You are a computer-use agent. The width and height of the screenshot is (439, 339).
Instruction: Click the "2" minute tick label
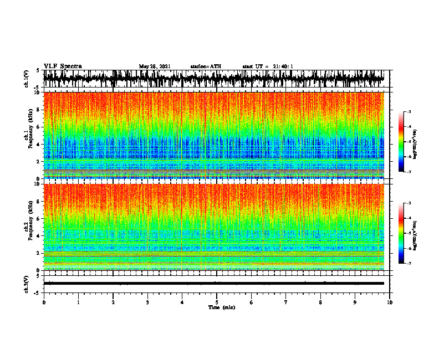point(113,302)
